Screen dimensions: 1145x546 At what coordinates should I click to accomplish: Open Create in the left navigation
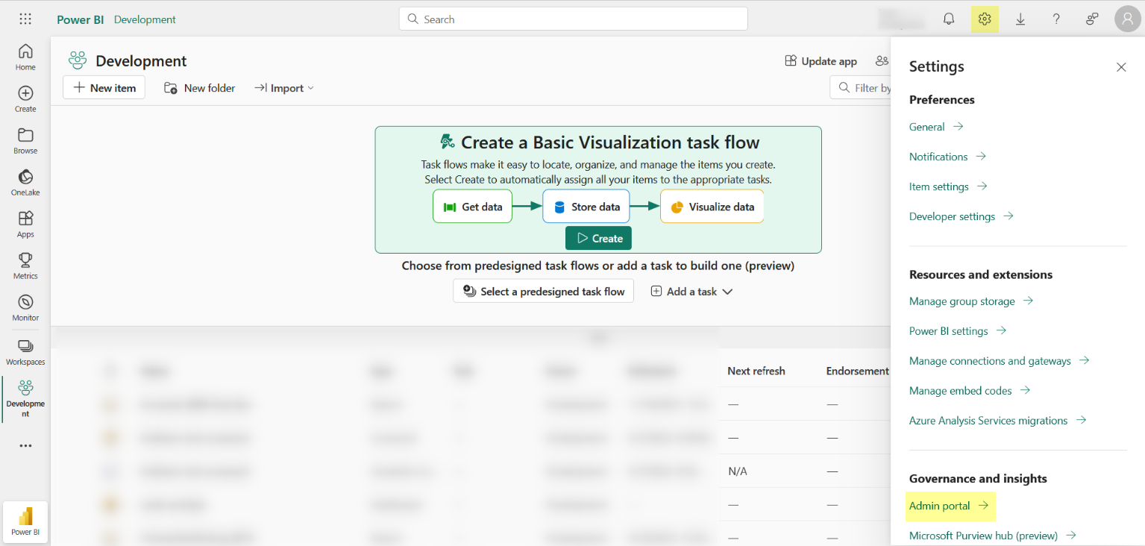[25, 98]
